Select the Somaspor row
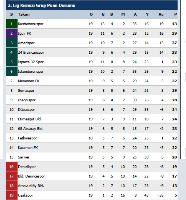Image resolution: width=186 pixels, height=200 pixels. [x=92, y=90]
